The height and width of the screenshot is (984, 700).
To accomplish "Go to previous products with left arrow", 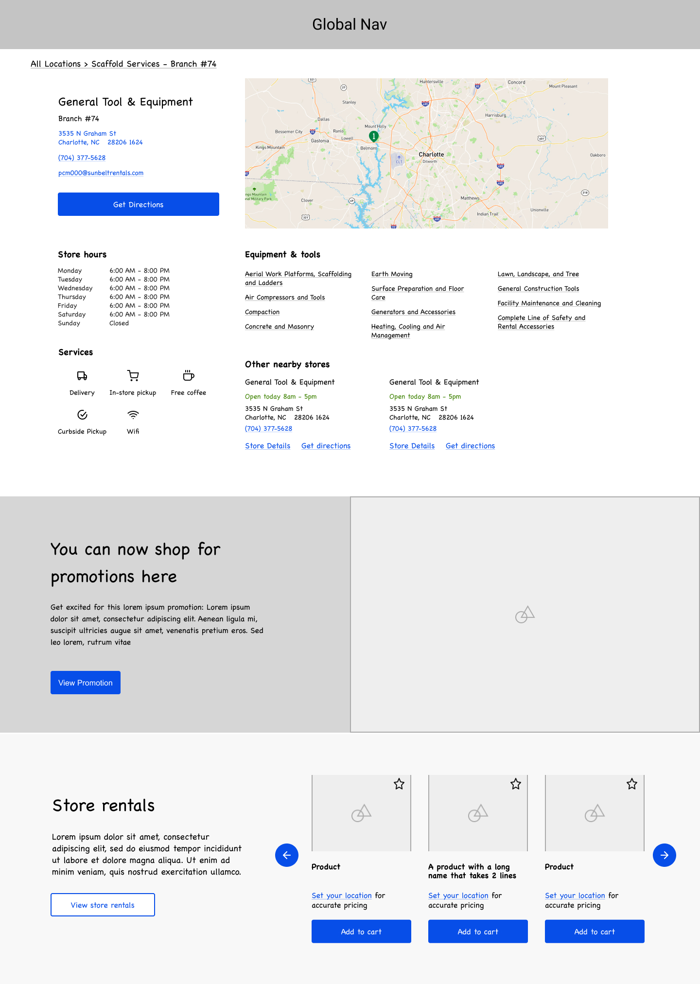I will 287,855.
